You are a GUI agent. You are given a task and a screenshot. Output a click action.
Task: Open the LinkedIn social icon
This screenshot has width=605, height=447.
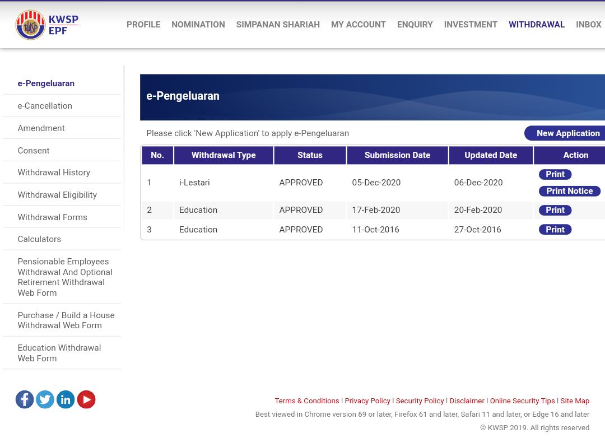click(66, 399)
